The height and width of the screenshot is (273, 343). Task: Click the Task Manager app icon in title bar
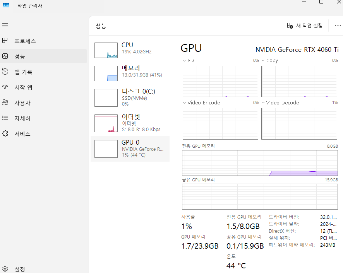point(6,5)
